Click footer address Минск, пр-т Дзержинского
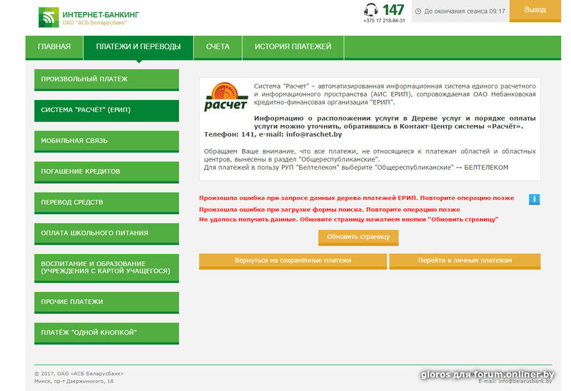This screenshot has height=391, width=571. tap(74, 381)
